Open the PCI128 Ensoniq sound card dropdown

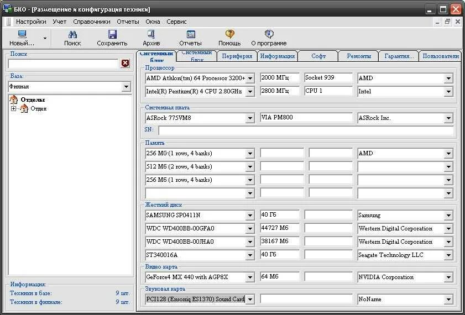point(250,300)
